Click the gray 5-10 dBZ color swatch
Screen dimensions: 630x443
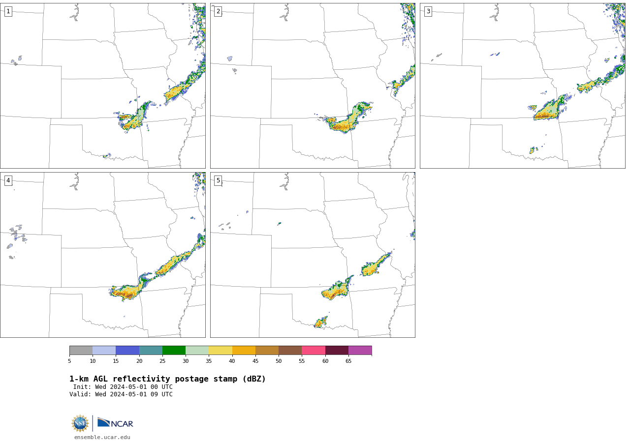click(81, 351)
